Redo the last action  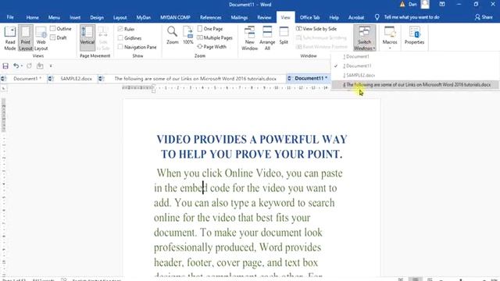tap(29, 66)
